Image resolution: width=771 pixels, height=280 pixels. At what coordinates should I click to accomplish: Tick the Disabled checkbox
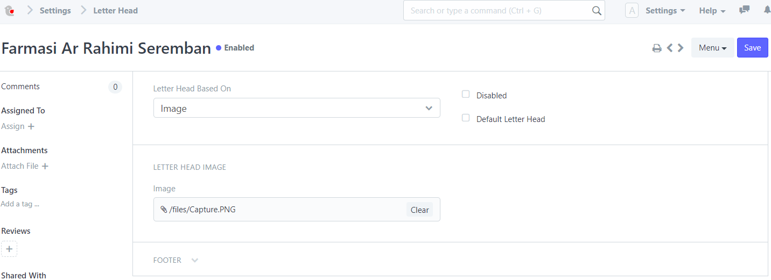tap(466, 94)
